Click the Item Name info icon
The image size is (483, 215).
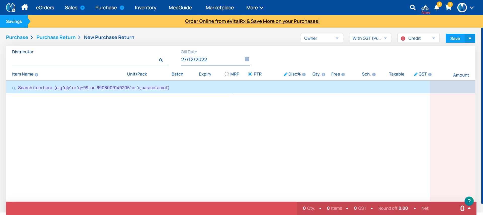(36, 75)
